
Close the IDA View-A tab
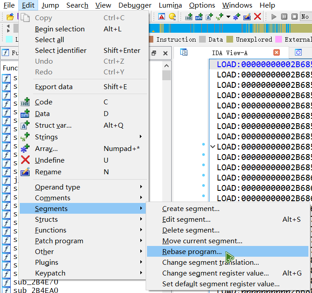point(277,52)
